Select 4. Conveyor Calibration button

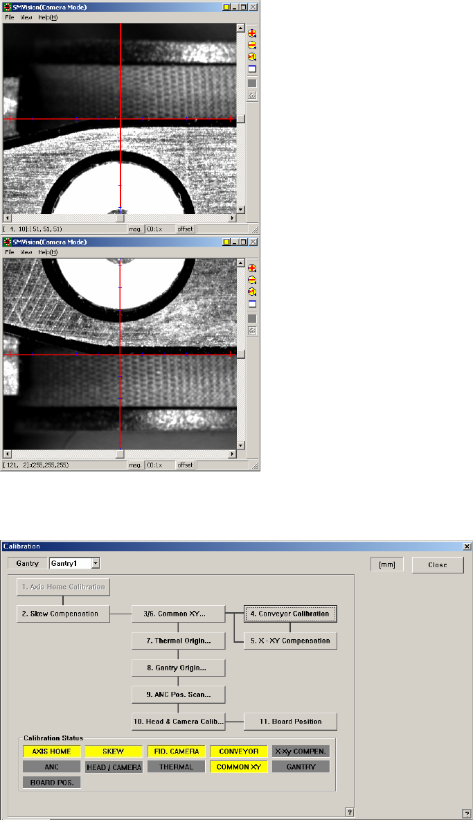click(x=291, y=614)
